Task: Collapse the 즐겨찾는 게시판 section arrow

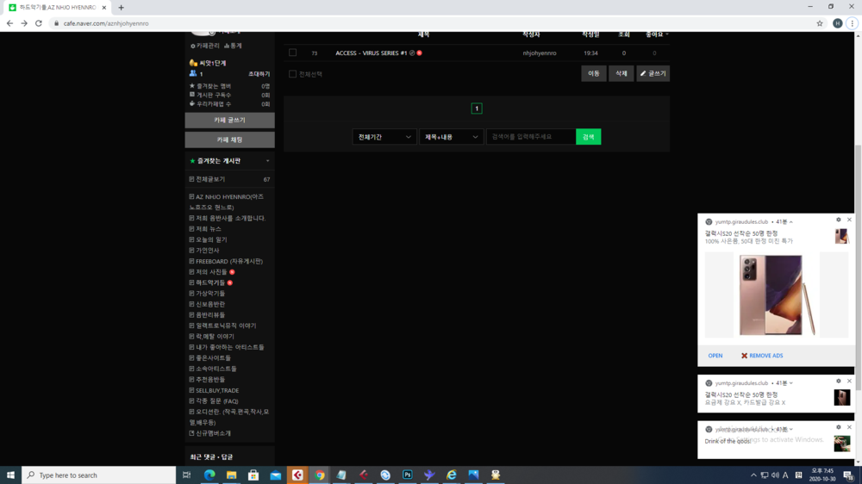Action: [267, 161]
